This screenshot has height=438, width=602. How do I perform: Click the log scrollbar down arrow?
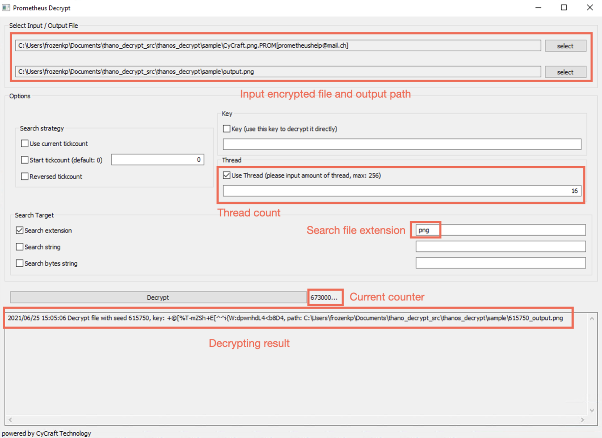(x=592, y=410)
